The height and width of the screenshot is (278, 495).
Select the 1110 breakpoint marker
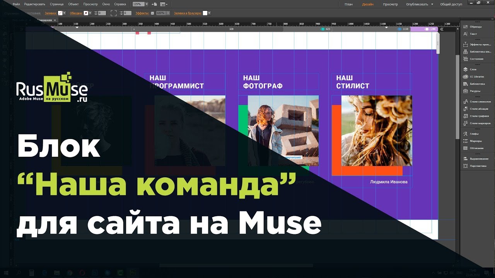coord(403,29)
